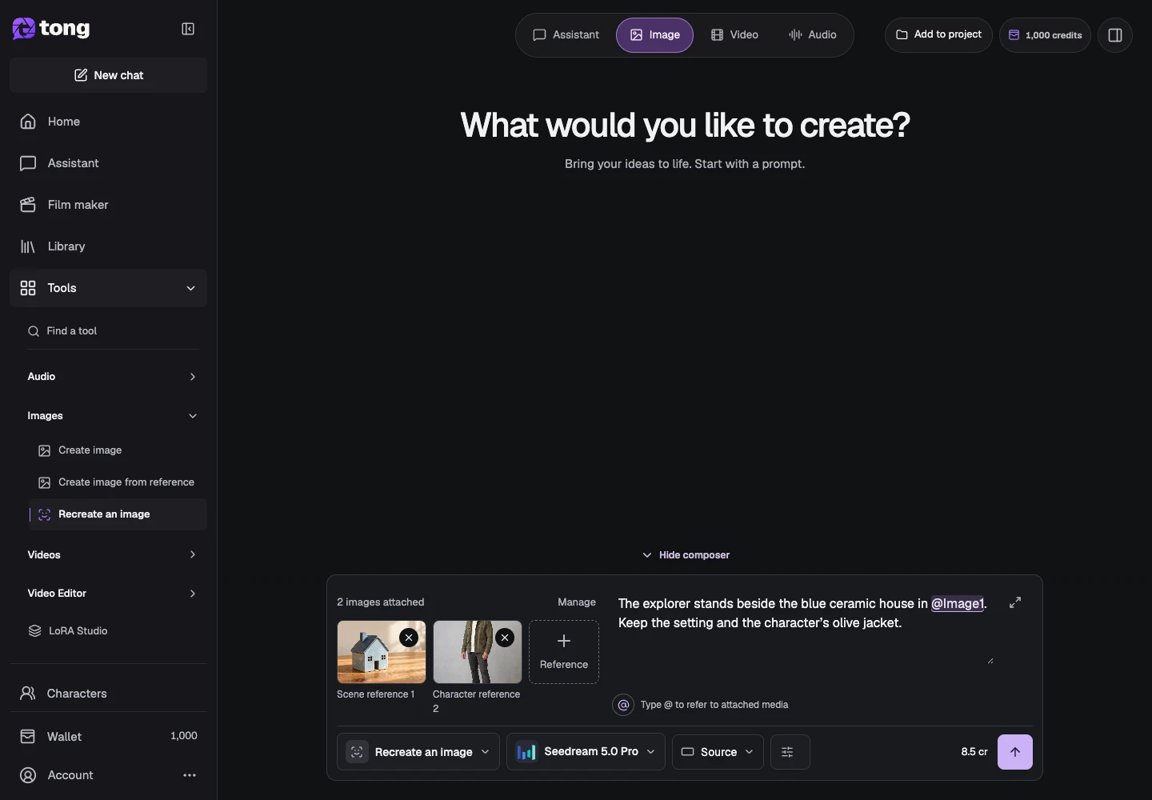Screen dimensions: 1152x800
Task: Open the Seedream 5.0 Pro model dropdown
Action: click(x=586, y=752)
